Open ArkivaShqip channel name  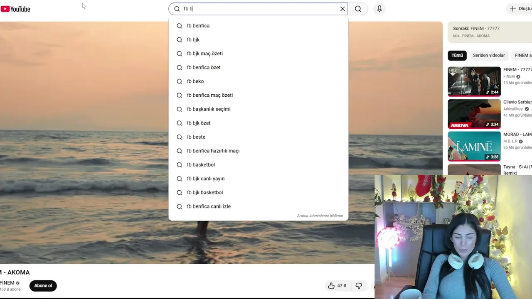point(513,109)
